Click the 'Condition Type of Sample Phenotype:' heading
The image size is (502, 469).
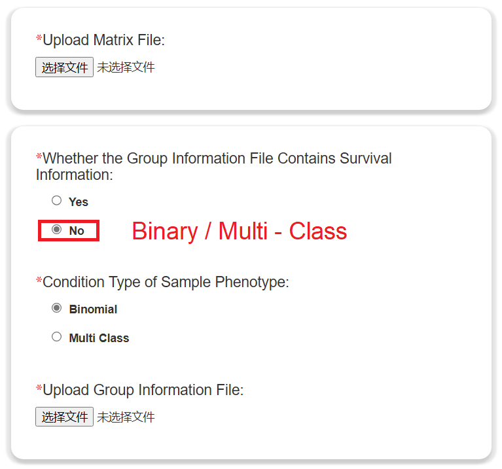(166, 282)
